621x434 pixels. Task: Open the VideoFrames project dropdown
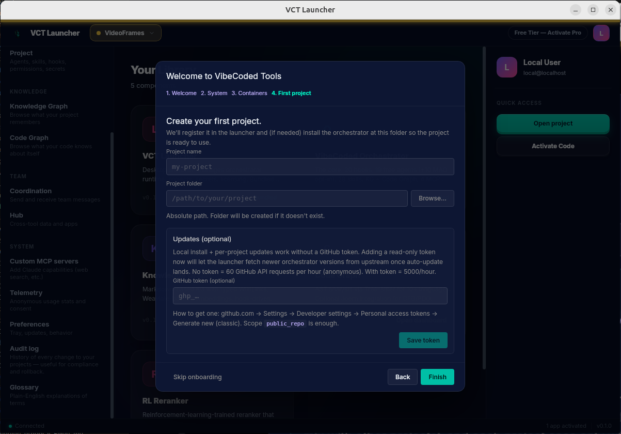tap(125, 33)
